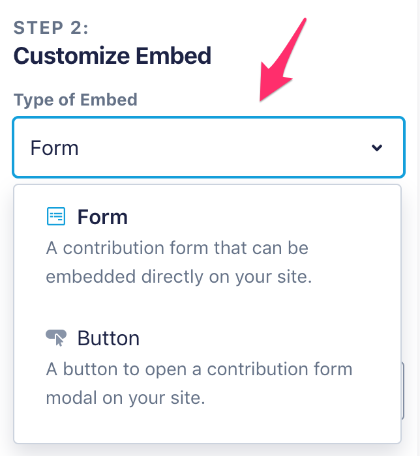
Task: Click 'modal on your site' text
Action: (126, 398)
